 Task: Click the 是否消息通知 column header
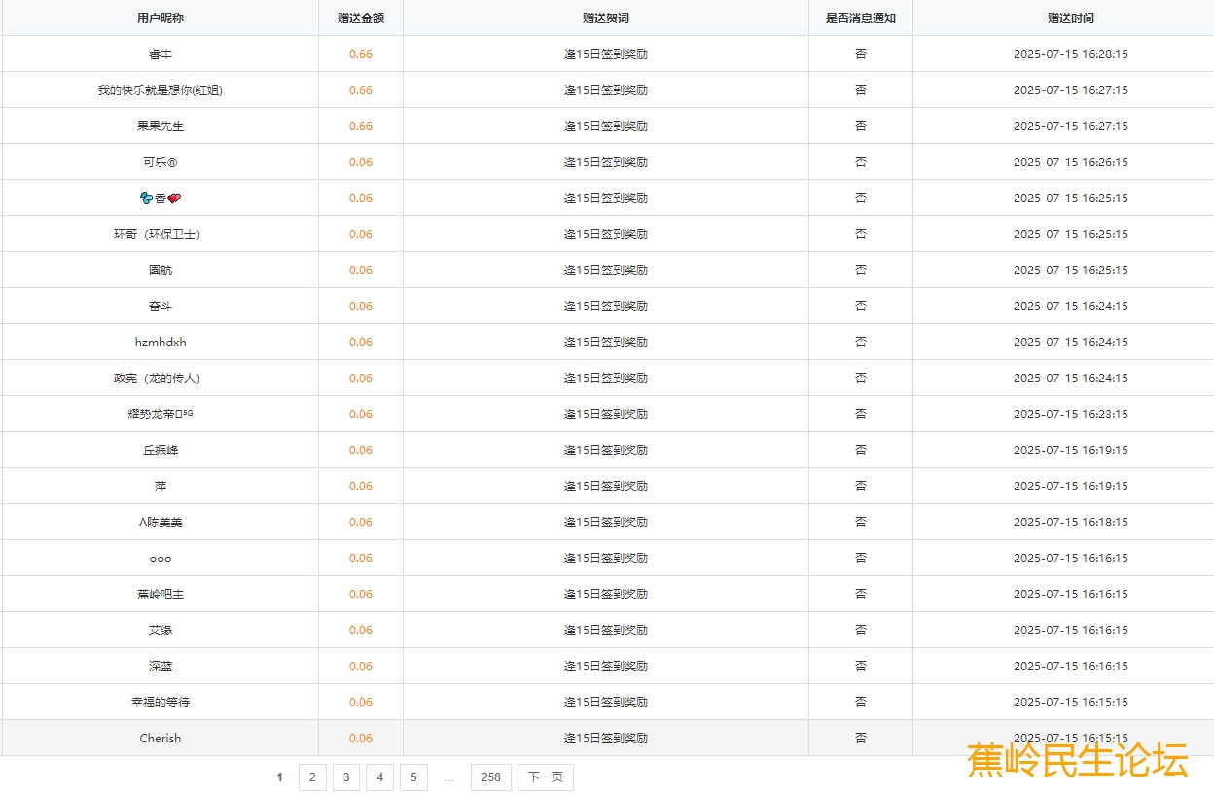tap(861, 18)
